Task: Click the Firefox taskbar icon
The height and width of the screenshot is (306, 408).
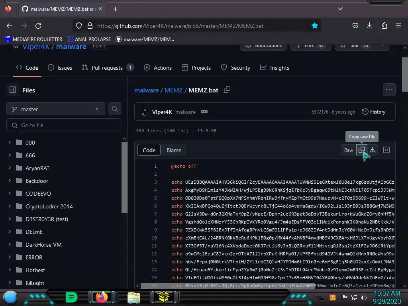Action: pos(102,297)
